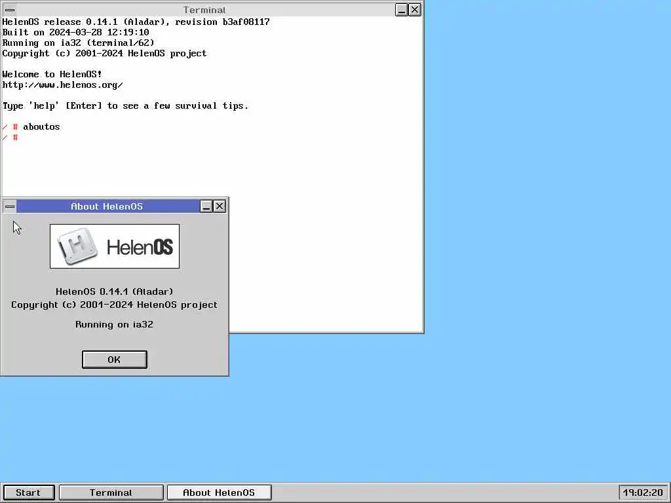
Task: Click 'Running on ia32 (terminal/62)' Terminal line
Action: (x=79, y=43)
